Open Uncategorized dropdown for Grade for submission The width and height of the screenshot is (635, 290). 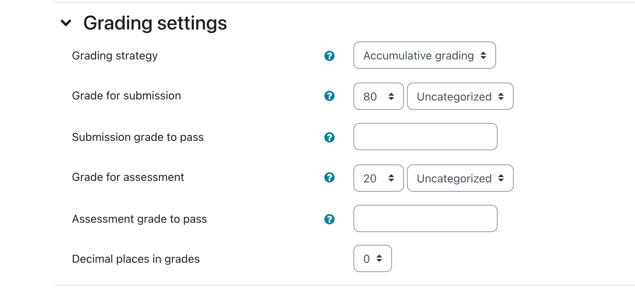(460, 96)
